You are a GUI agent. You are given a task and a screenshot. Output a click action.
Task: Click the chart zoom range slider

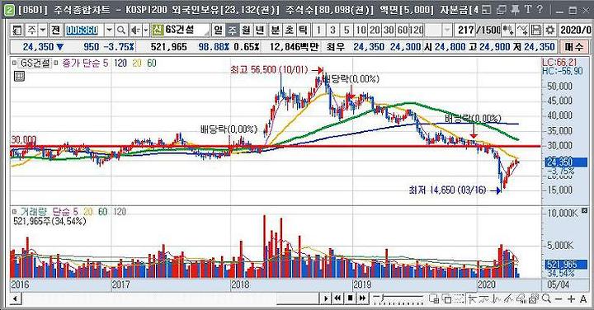tap(398, 298)
